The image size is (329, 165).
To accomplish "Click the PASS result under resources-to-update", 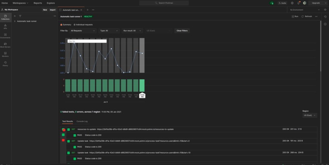I will pos(80,135).
